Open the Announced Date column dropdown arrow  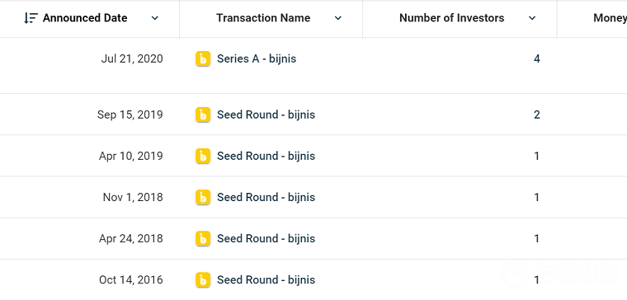tap(155, 18)
